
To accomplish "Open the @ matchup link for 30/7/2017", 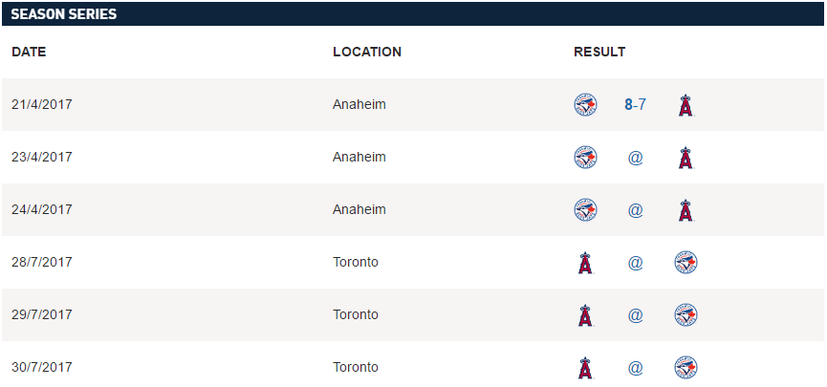I will [636, 367].
